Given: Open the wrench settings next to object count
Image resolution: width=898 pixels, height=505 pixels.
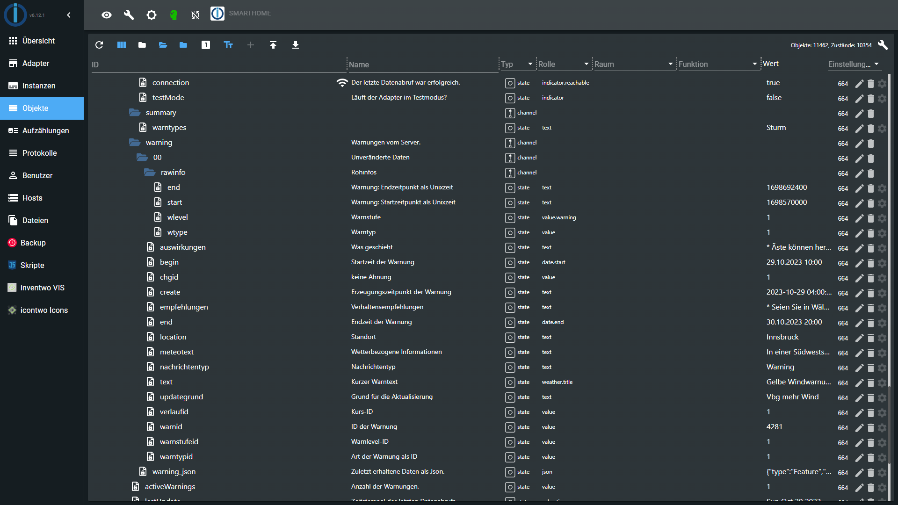Looking at the screenshot, I should tap(883, 45).
